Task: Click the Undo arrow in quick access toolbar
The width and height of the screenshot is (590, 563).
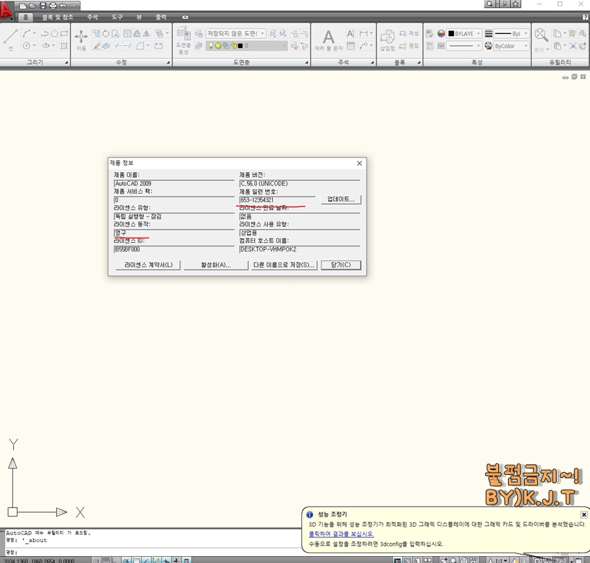Action: click(x=63, y=6)
